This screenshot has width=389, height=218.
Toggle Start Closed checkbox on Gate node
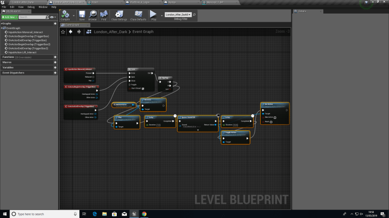[x=143, y=88]
